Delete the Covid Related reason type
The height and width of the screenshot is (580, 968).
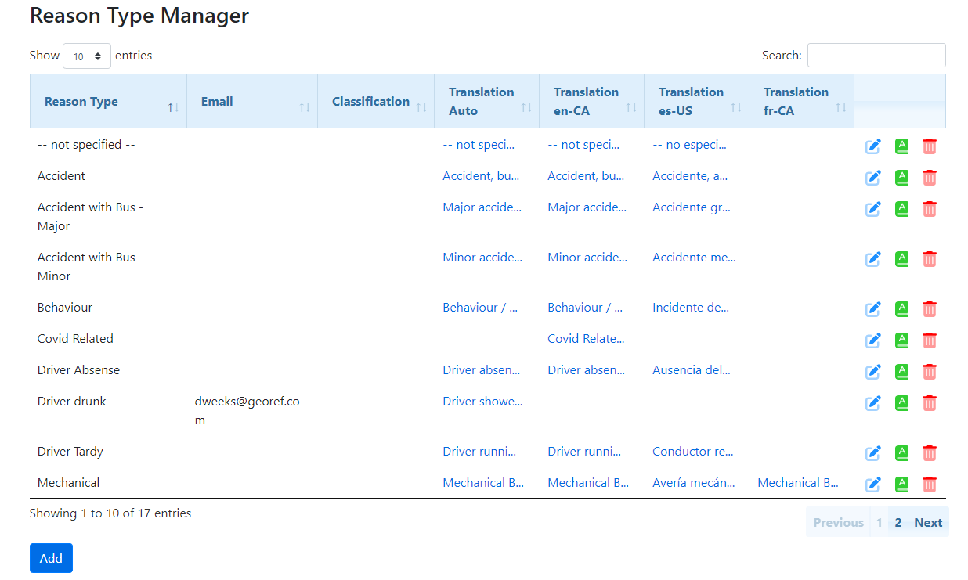929,340
